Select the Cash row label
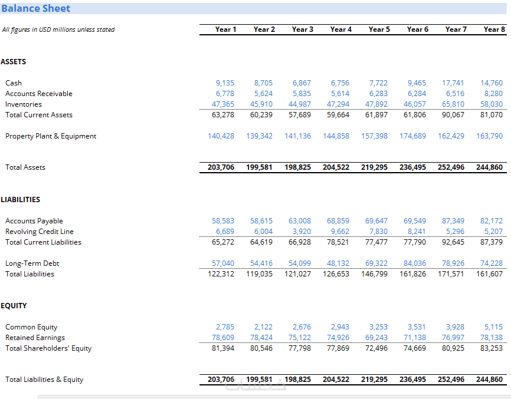Image resolution: width=511 pixels, height=399 pixels. [14, 83]
